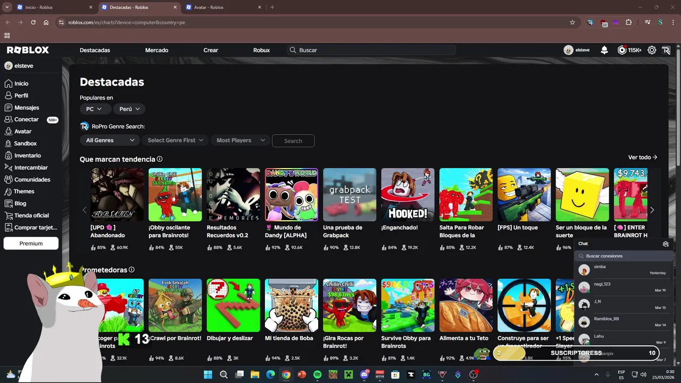Open Inventario in the sidebar
The width and height of the screenshot is (681, 383).
(x=28, y=155)
